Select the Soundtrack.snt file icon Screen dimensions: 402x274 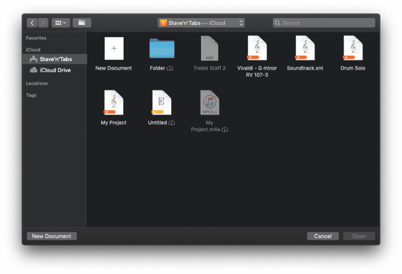point(305,48)
